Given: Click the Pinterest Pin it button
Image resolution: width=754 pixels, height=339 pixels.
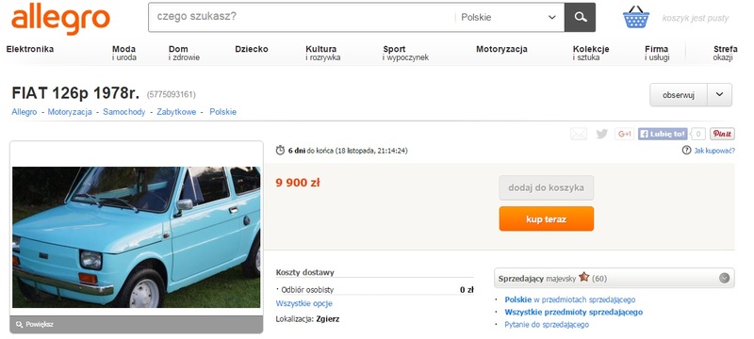Looking at the screenshot, I should [x=722, y=134].
